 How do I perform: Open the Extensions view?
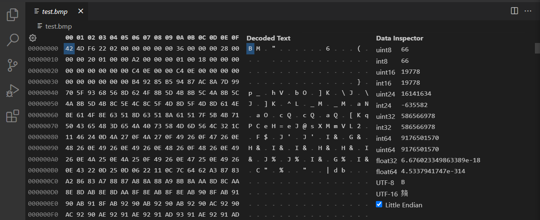13,116
